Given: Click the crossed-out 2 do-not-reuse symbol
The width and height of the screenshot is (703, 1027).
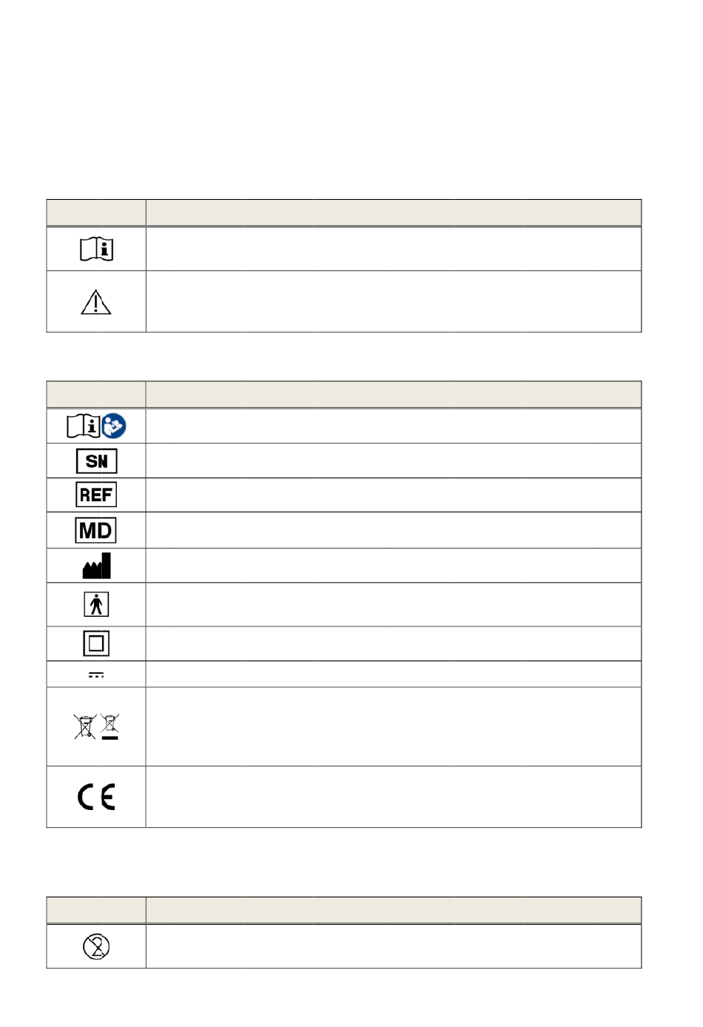Looking at the screenshot, I should click(x=96, y=946).
